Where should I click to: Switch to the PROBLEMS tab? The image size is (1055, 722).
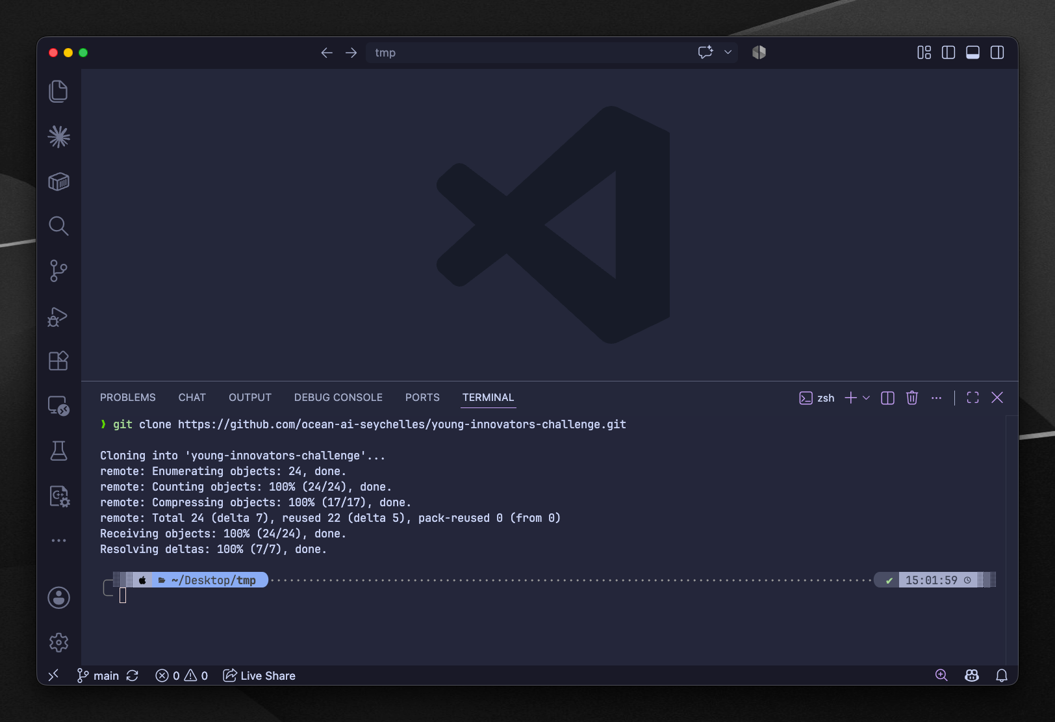pyautogui.click(x=128, y=397)
